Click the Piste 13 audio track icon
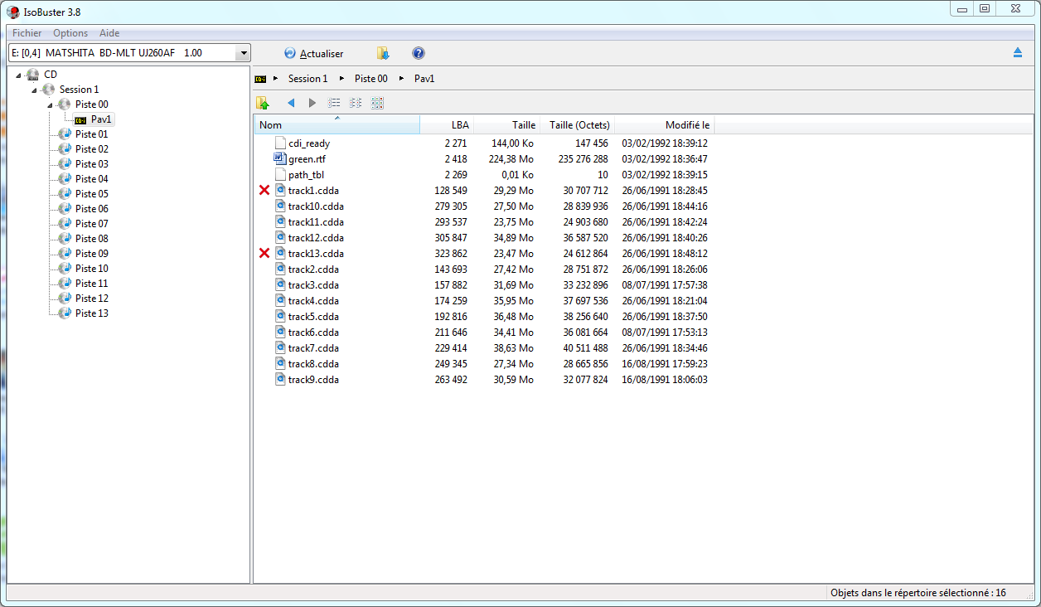The height and width of the screenshot is (607, 1041). (x=65, y=313)
